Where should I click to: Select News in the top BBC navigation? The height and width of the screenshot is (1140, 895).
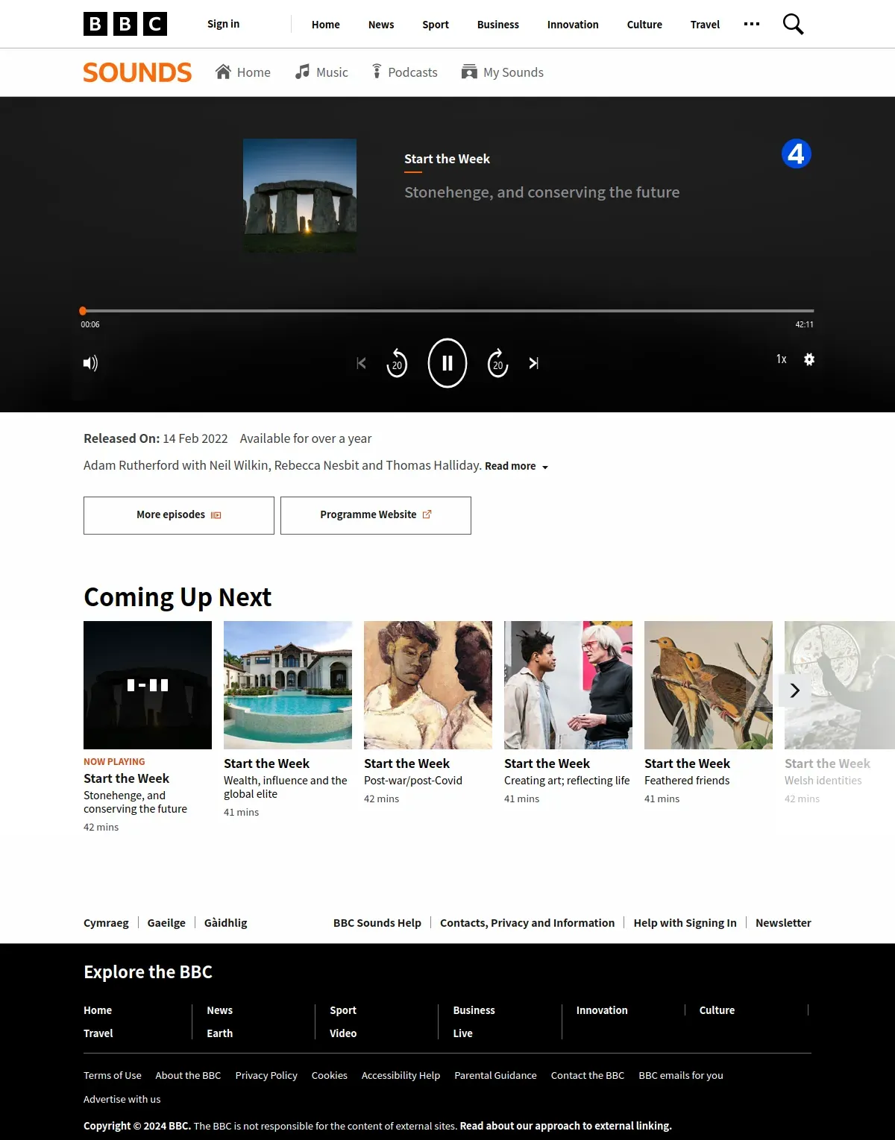[x=381, y=25]
